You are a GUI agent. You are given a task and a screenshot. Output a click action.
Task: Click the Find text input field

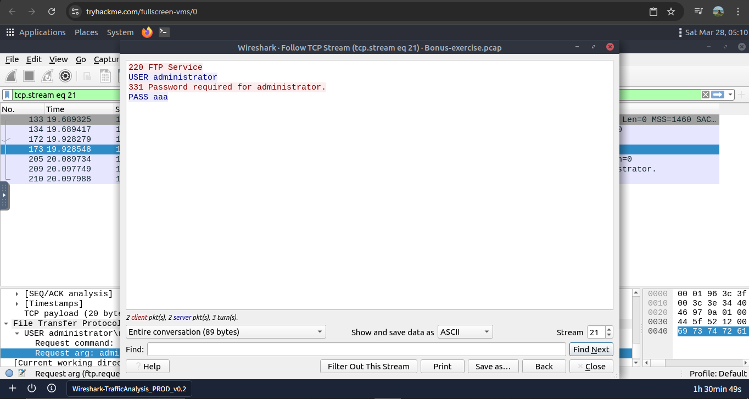tap(356, 350)
